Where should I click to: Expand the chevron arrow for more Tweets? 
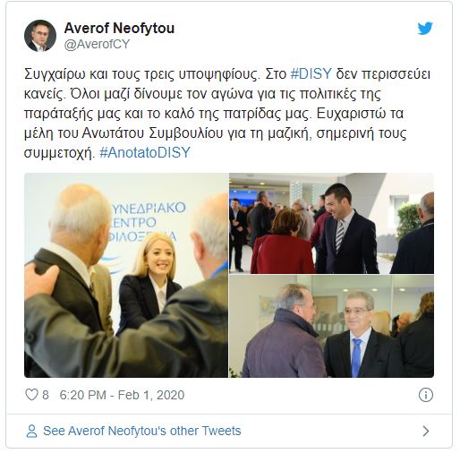coord(426,431)
